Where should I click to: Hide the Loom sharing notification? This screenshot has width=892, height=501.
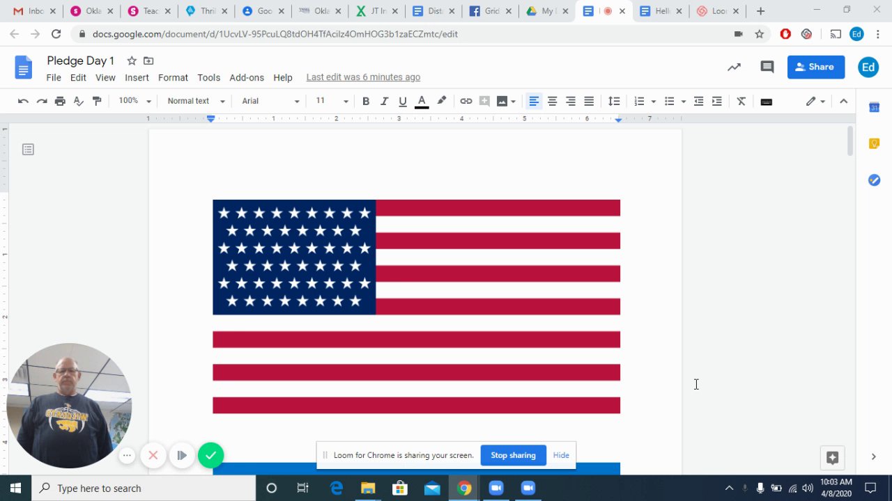[561, 455]
